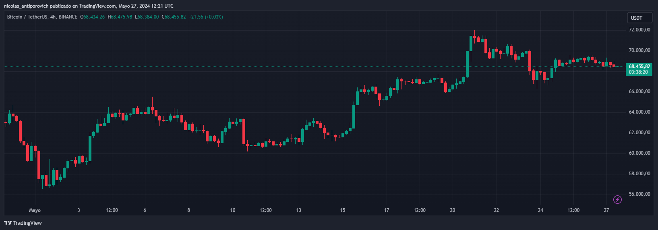
Task: Click the Mayo label on the time axis
Action: 35,210
